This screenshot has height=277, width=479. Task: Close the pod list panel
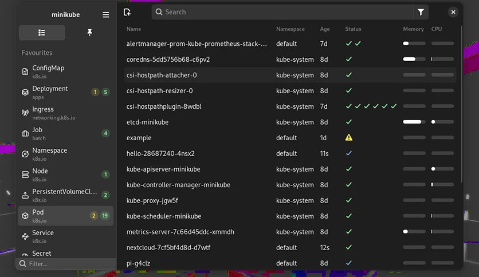[x=453, y=12]
